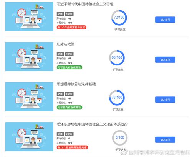Screen dimensions: 192x157
Task: Select the 形势与政策 course thumbnail image
Action: (29, 57)
